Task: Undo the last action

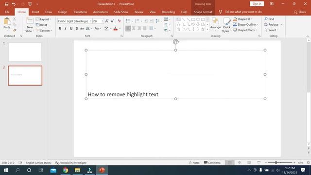Action: tap(14, 4)
